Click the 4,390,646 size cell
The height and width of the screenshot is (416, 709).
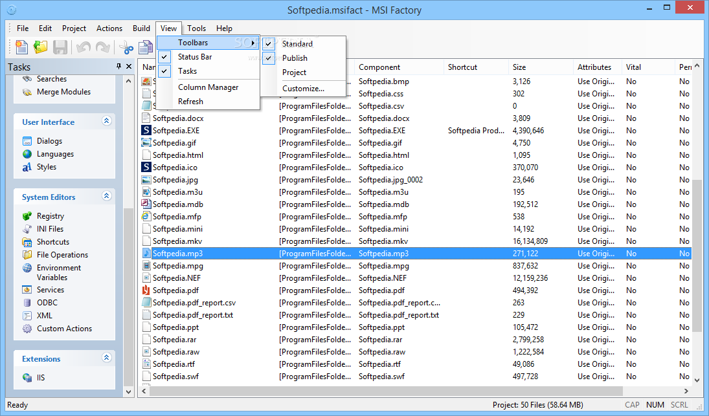click(x=528, y=131)
